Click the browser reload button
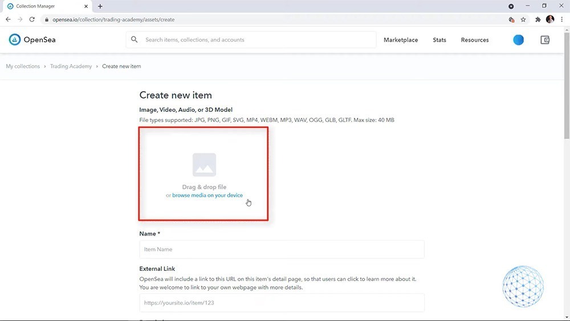Viewport: 570px width, 321px height. [x=32, y=19]
